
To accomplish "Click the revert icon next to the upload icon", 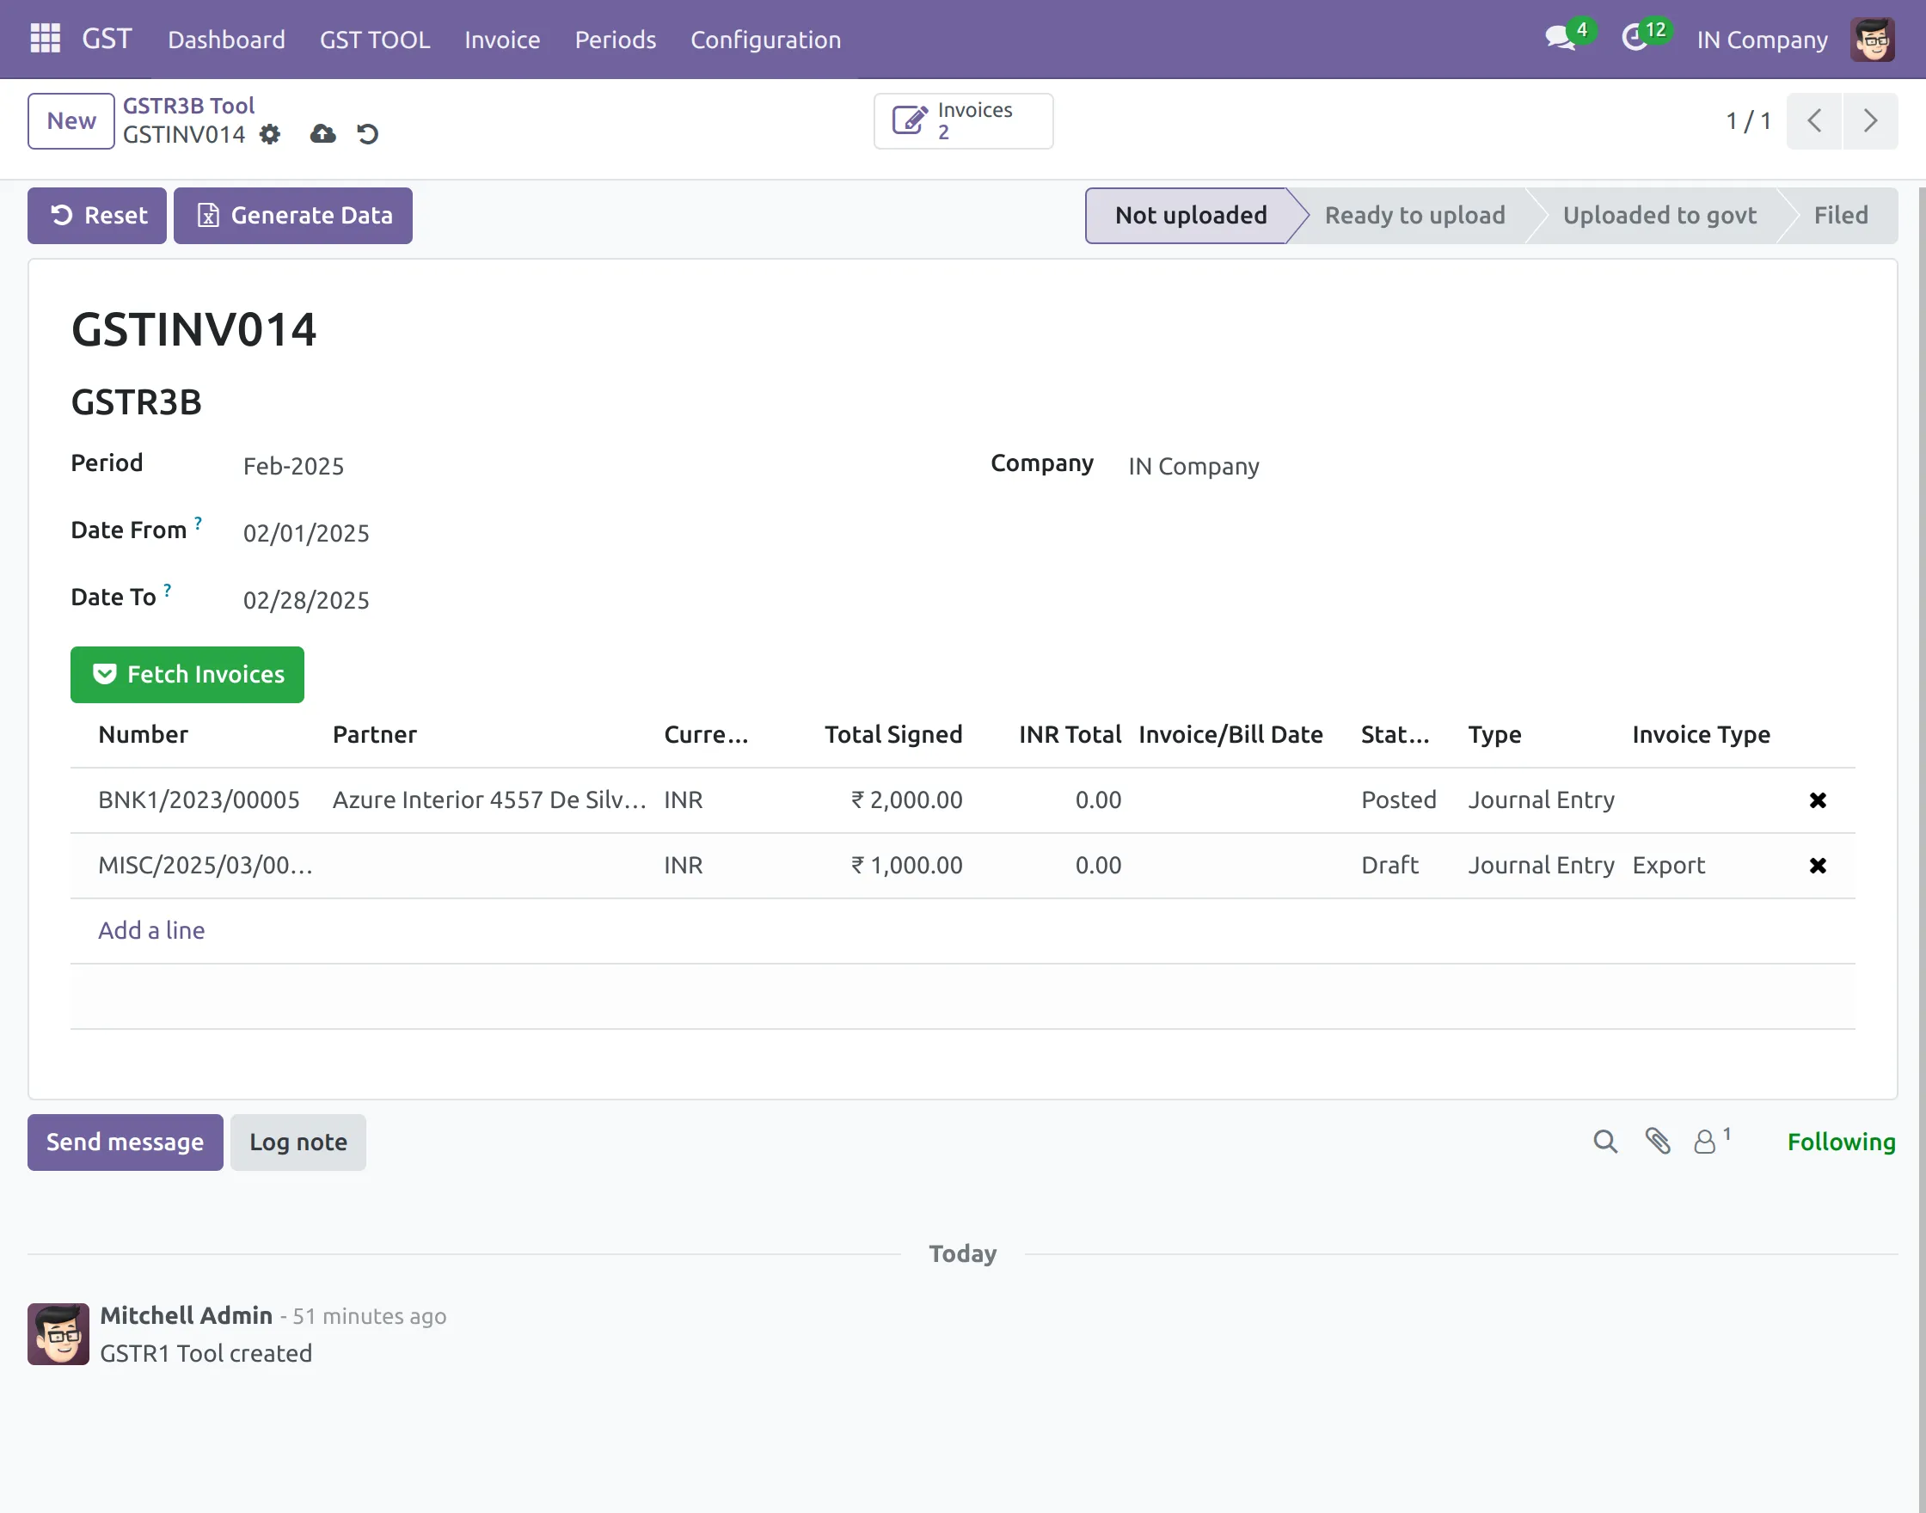I will point(370,135).
